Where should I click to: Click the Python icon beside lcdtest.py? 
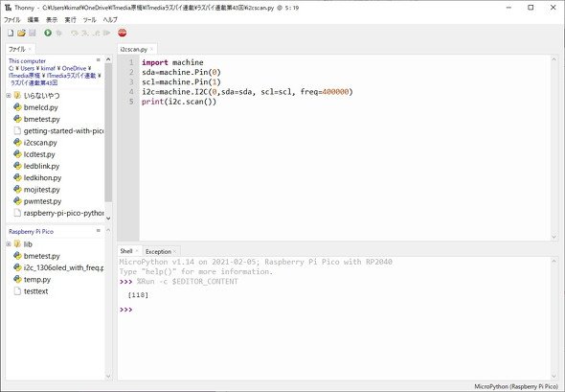17,154
